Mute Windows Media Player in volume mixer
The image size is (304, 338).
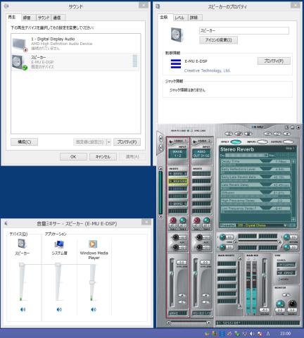94,309
